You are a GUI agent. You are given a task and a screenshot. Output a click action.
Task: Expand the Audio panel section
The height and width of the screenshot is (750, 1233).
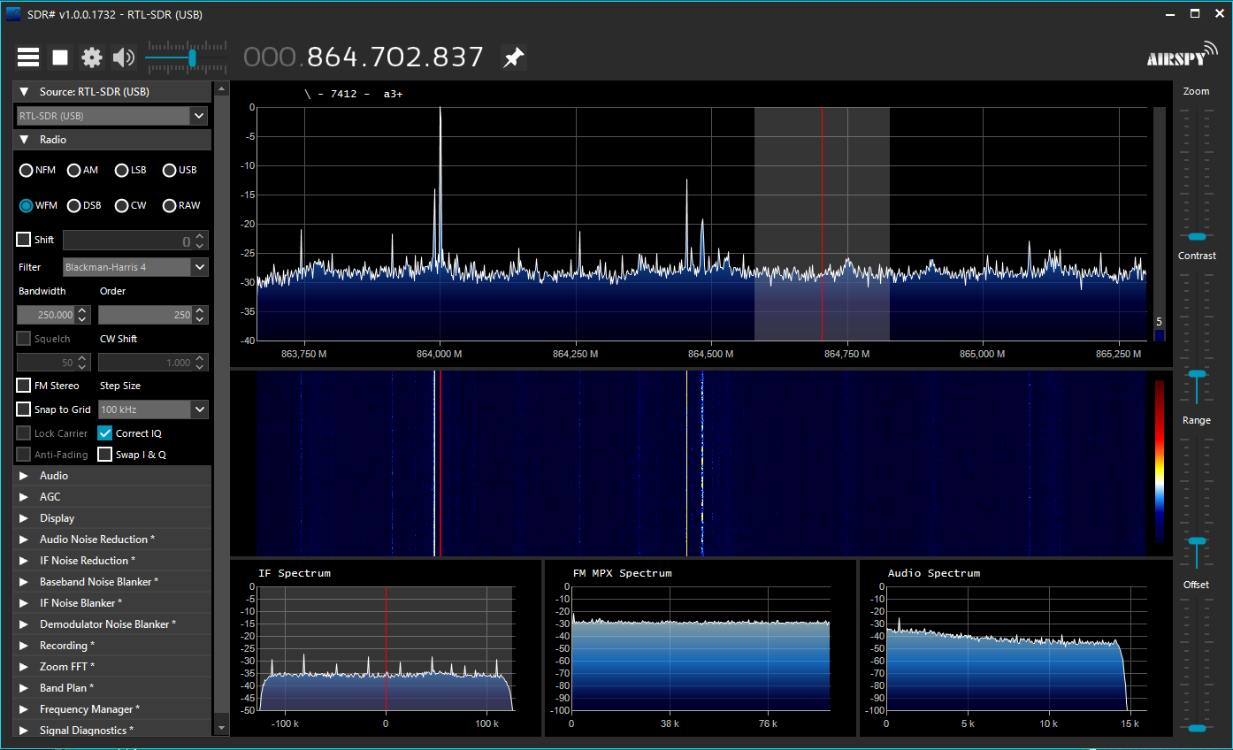(x=54, y=476)
